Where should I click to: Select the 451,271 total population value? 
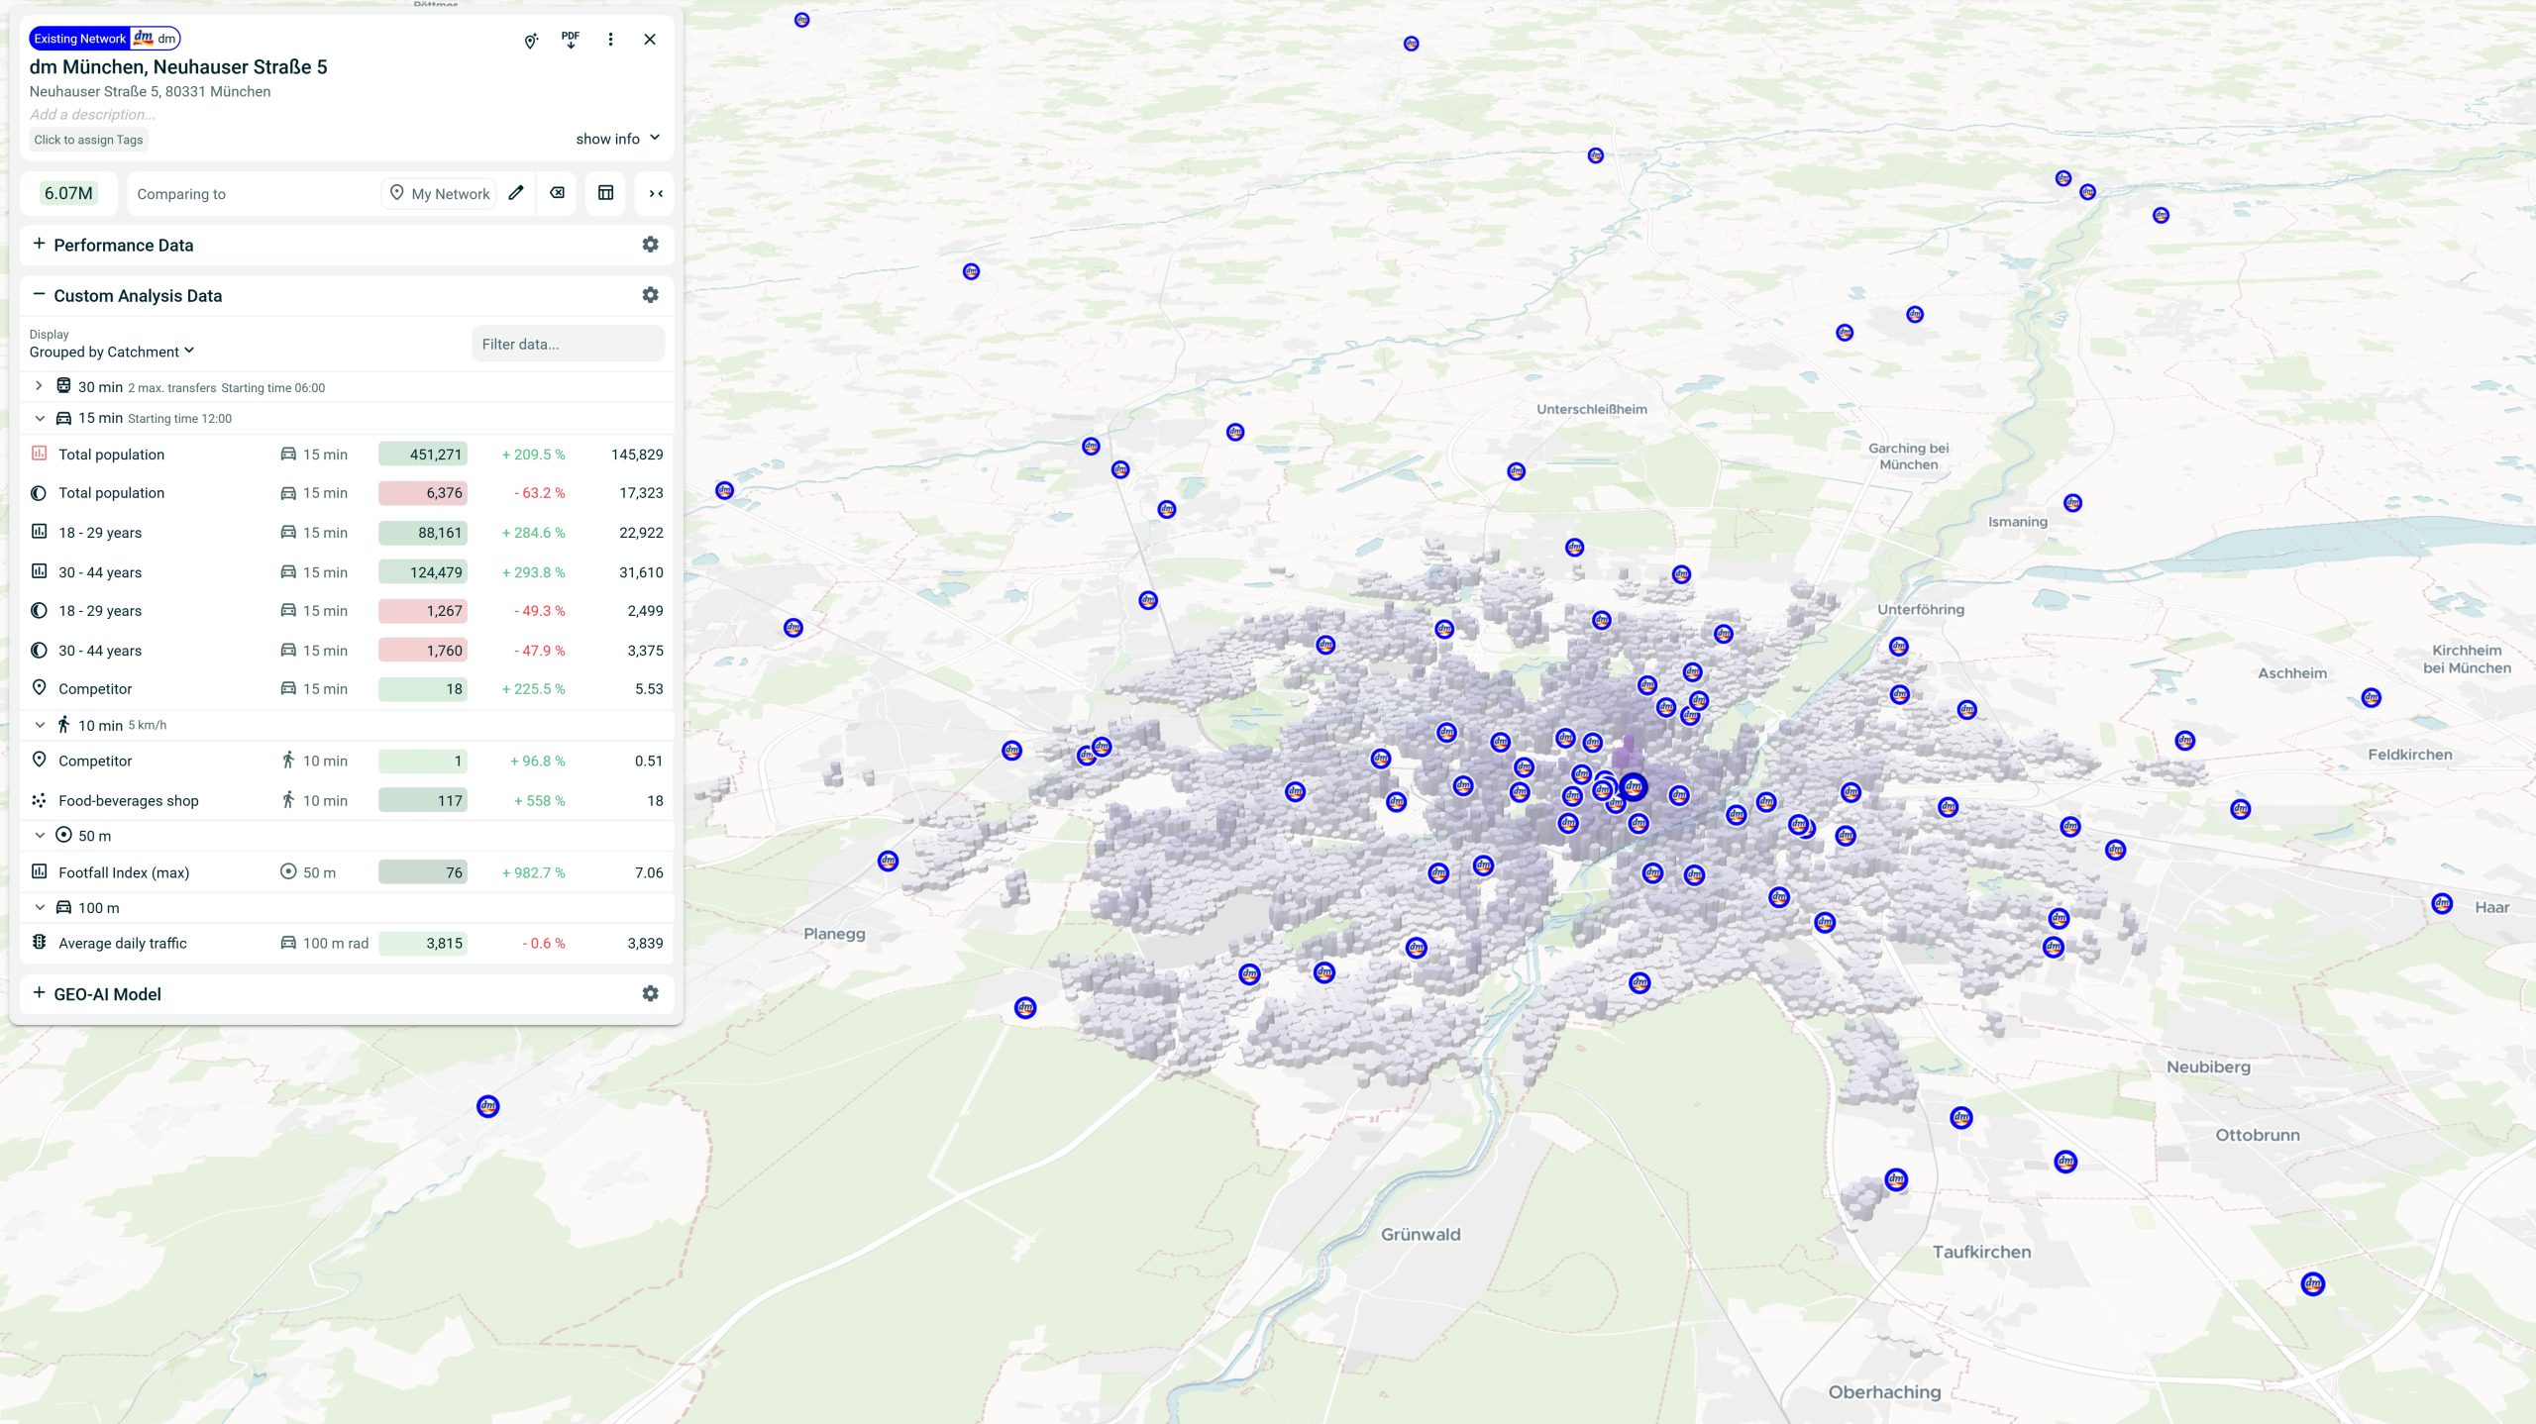coord(423,455)
